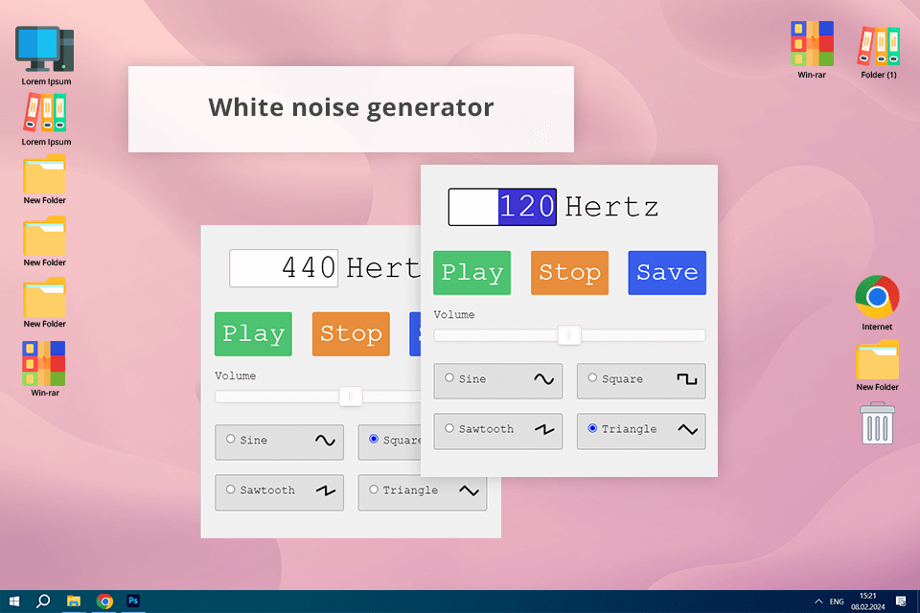Click the 120 frequency input field
The height and width of the screenshot is (613, 920).
[502, 207]
